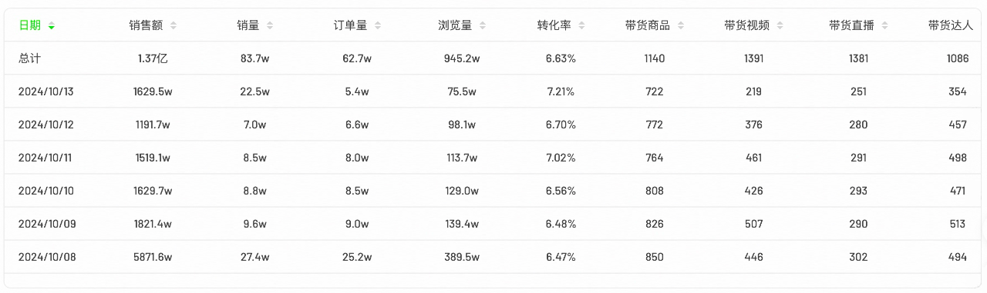Viewport: 987px width, 293px height.
Task: Select the 2024/10/13 date row
Action: coord(493,92)
